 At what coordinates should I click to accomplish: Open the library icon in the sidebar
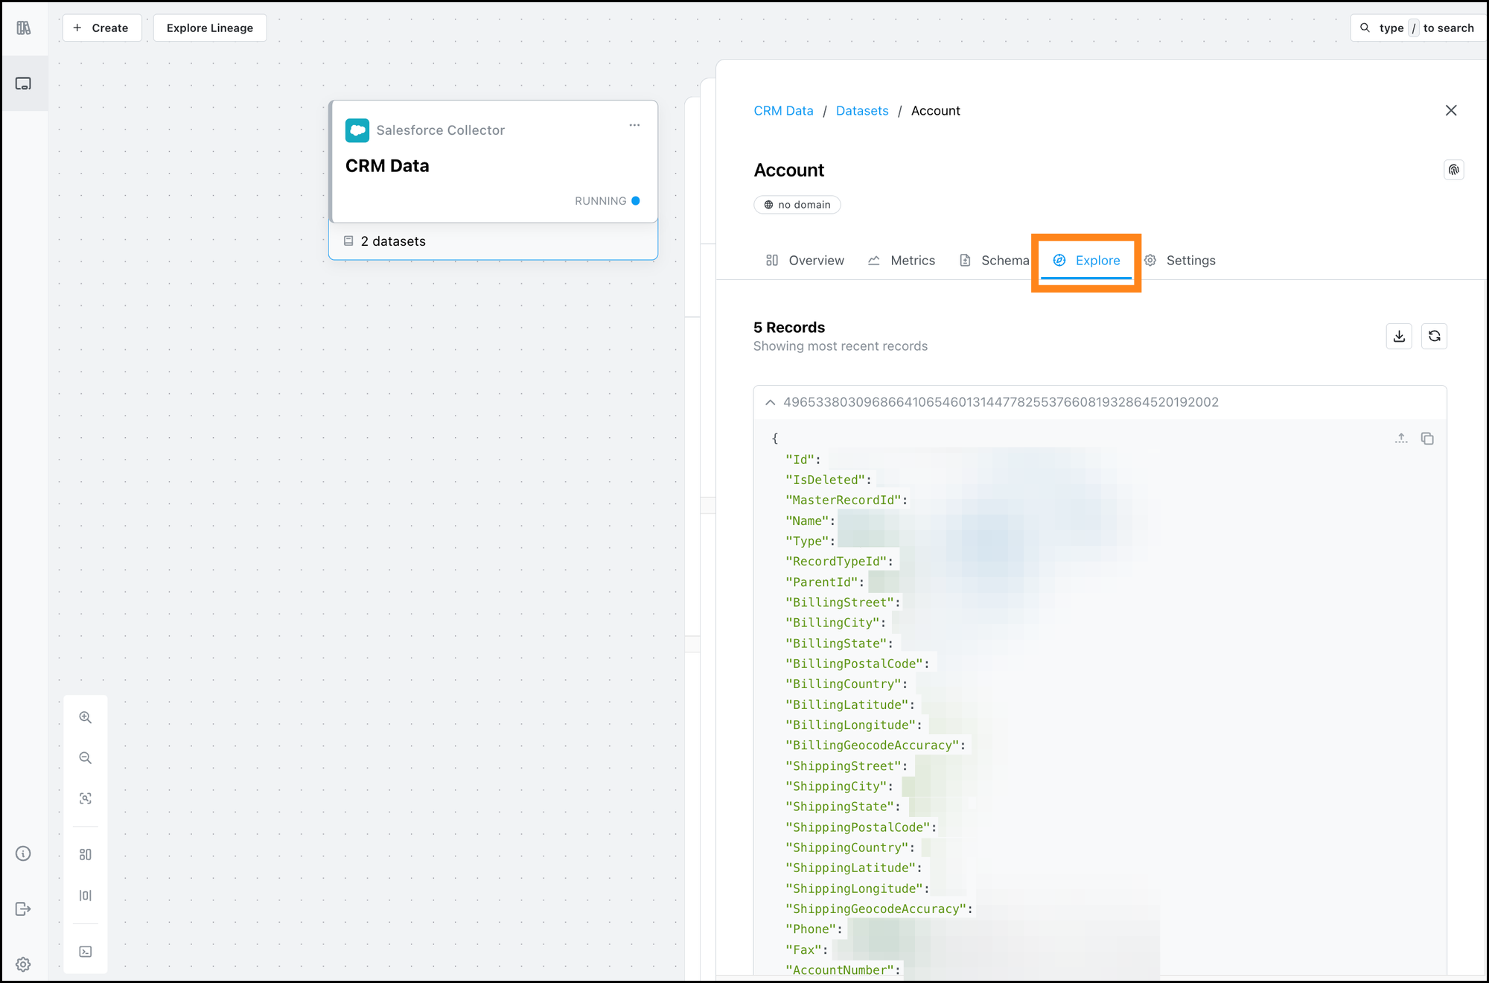(24, 28)
